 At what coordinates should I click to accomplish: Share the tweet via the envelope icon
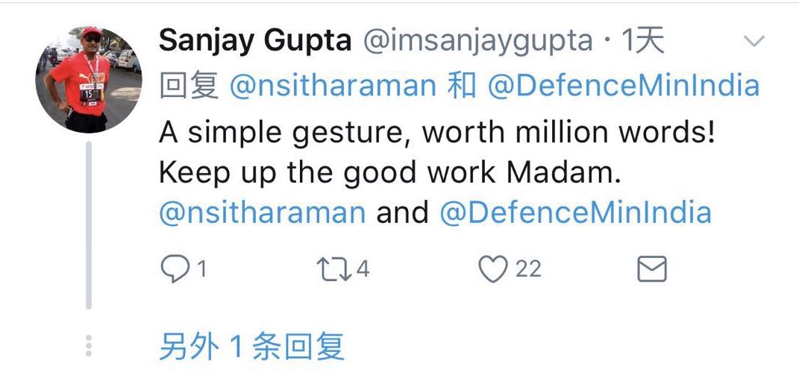click(651, 269)
